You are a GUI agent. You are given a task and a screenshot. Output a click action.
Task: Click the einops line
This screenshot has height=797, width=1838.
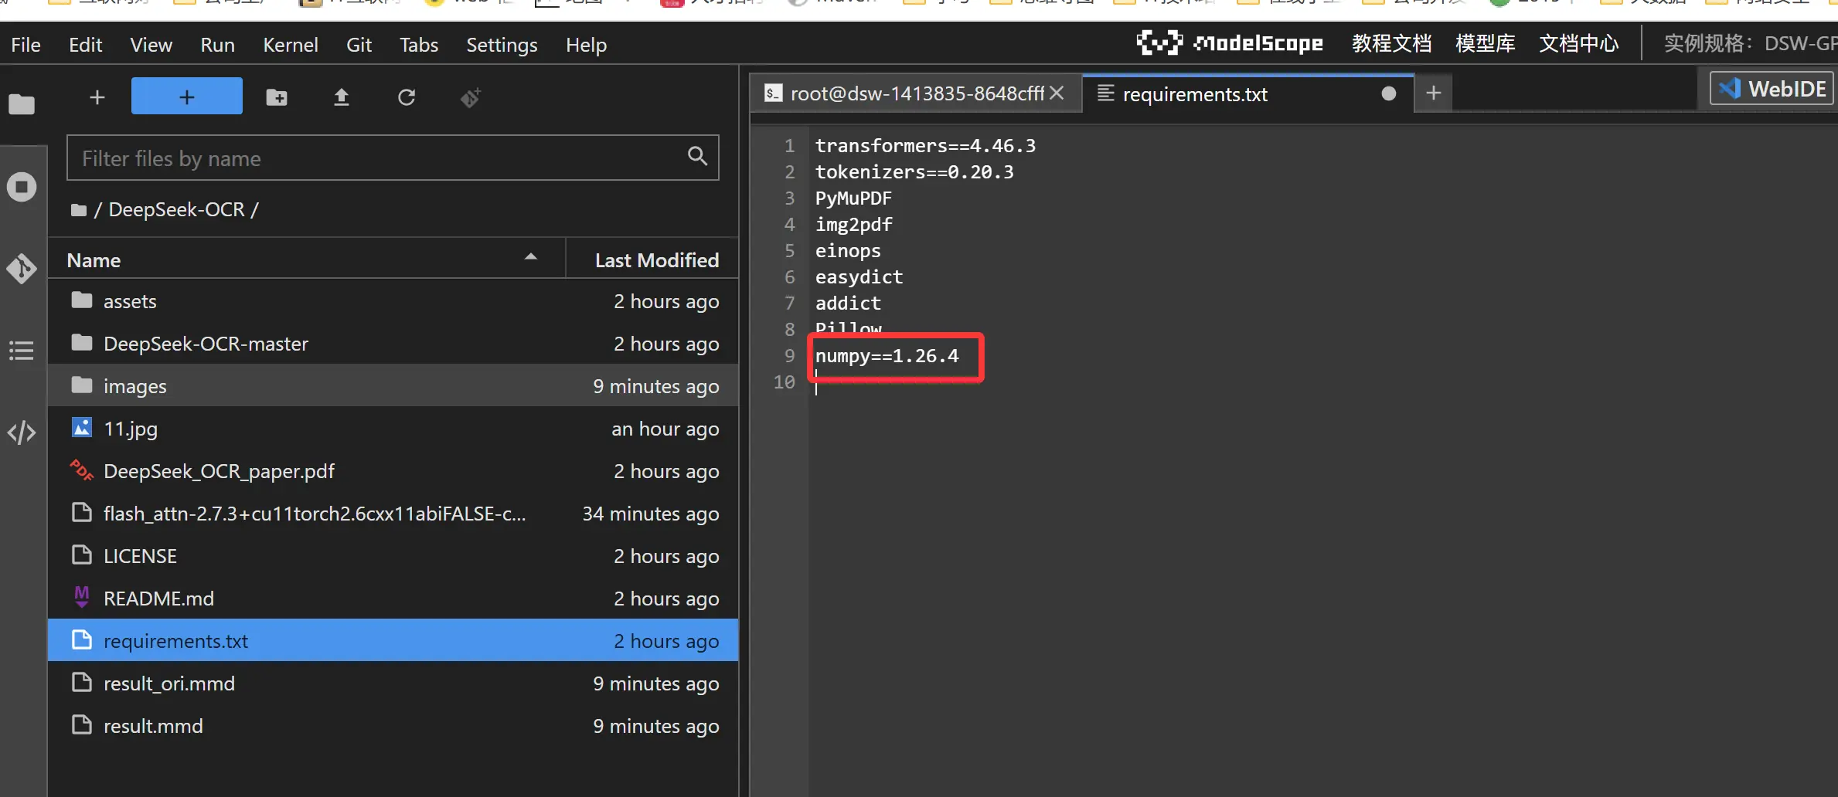[x=848, y=251]
